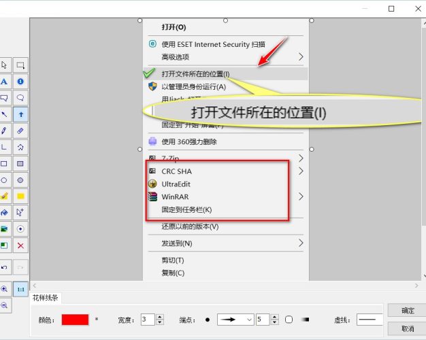Click the 宽度 value field

[148, 320]
